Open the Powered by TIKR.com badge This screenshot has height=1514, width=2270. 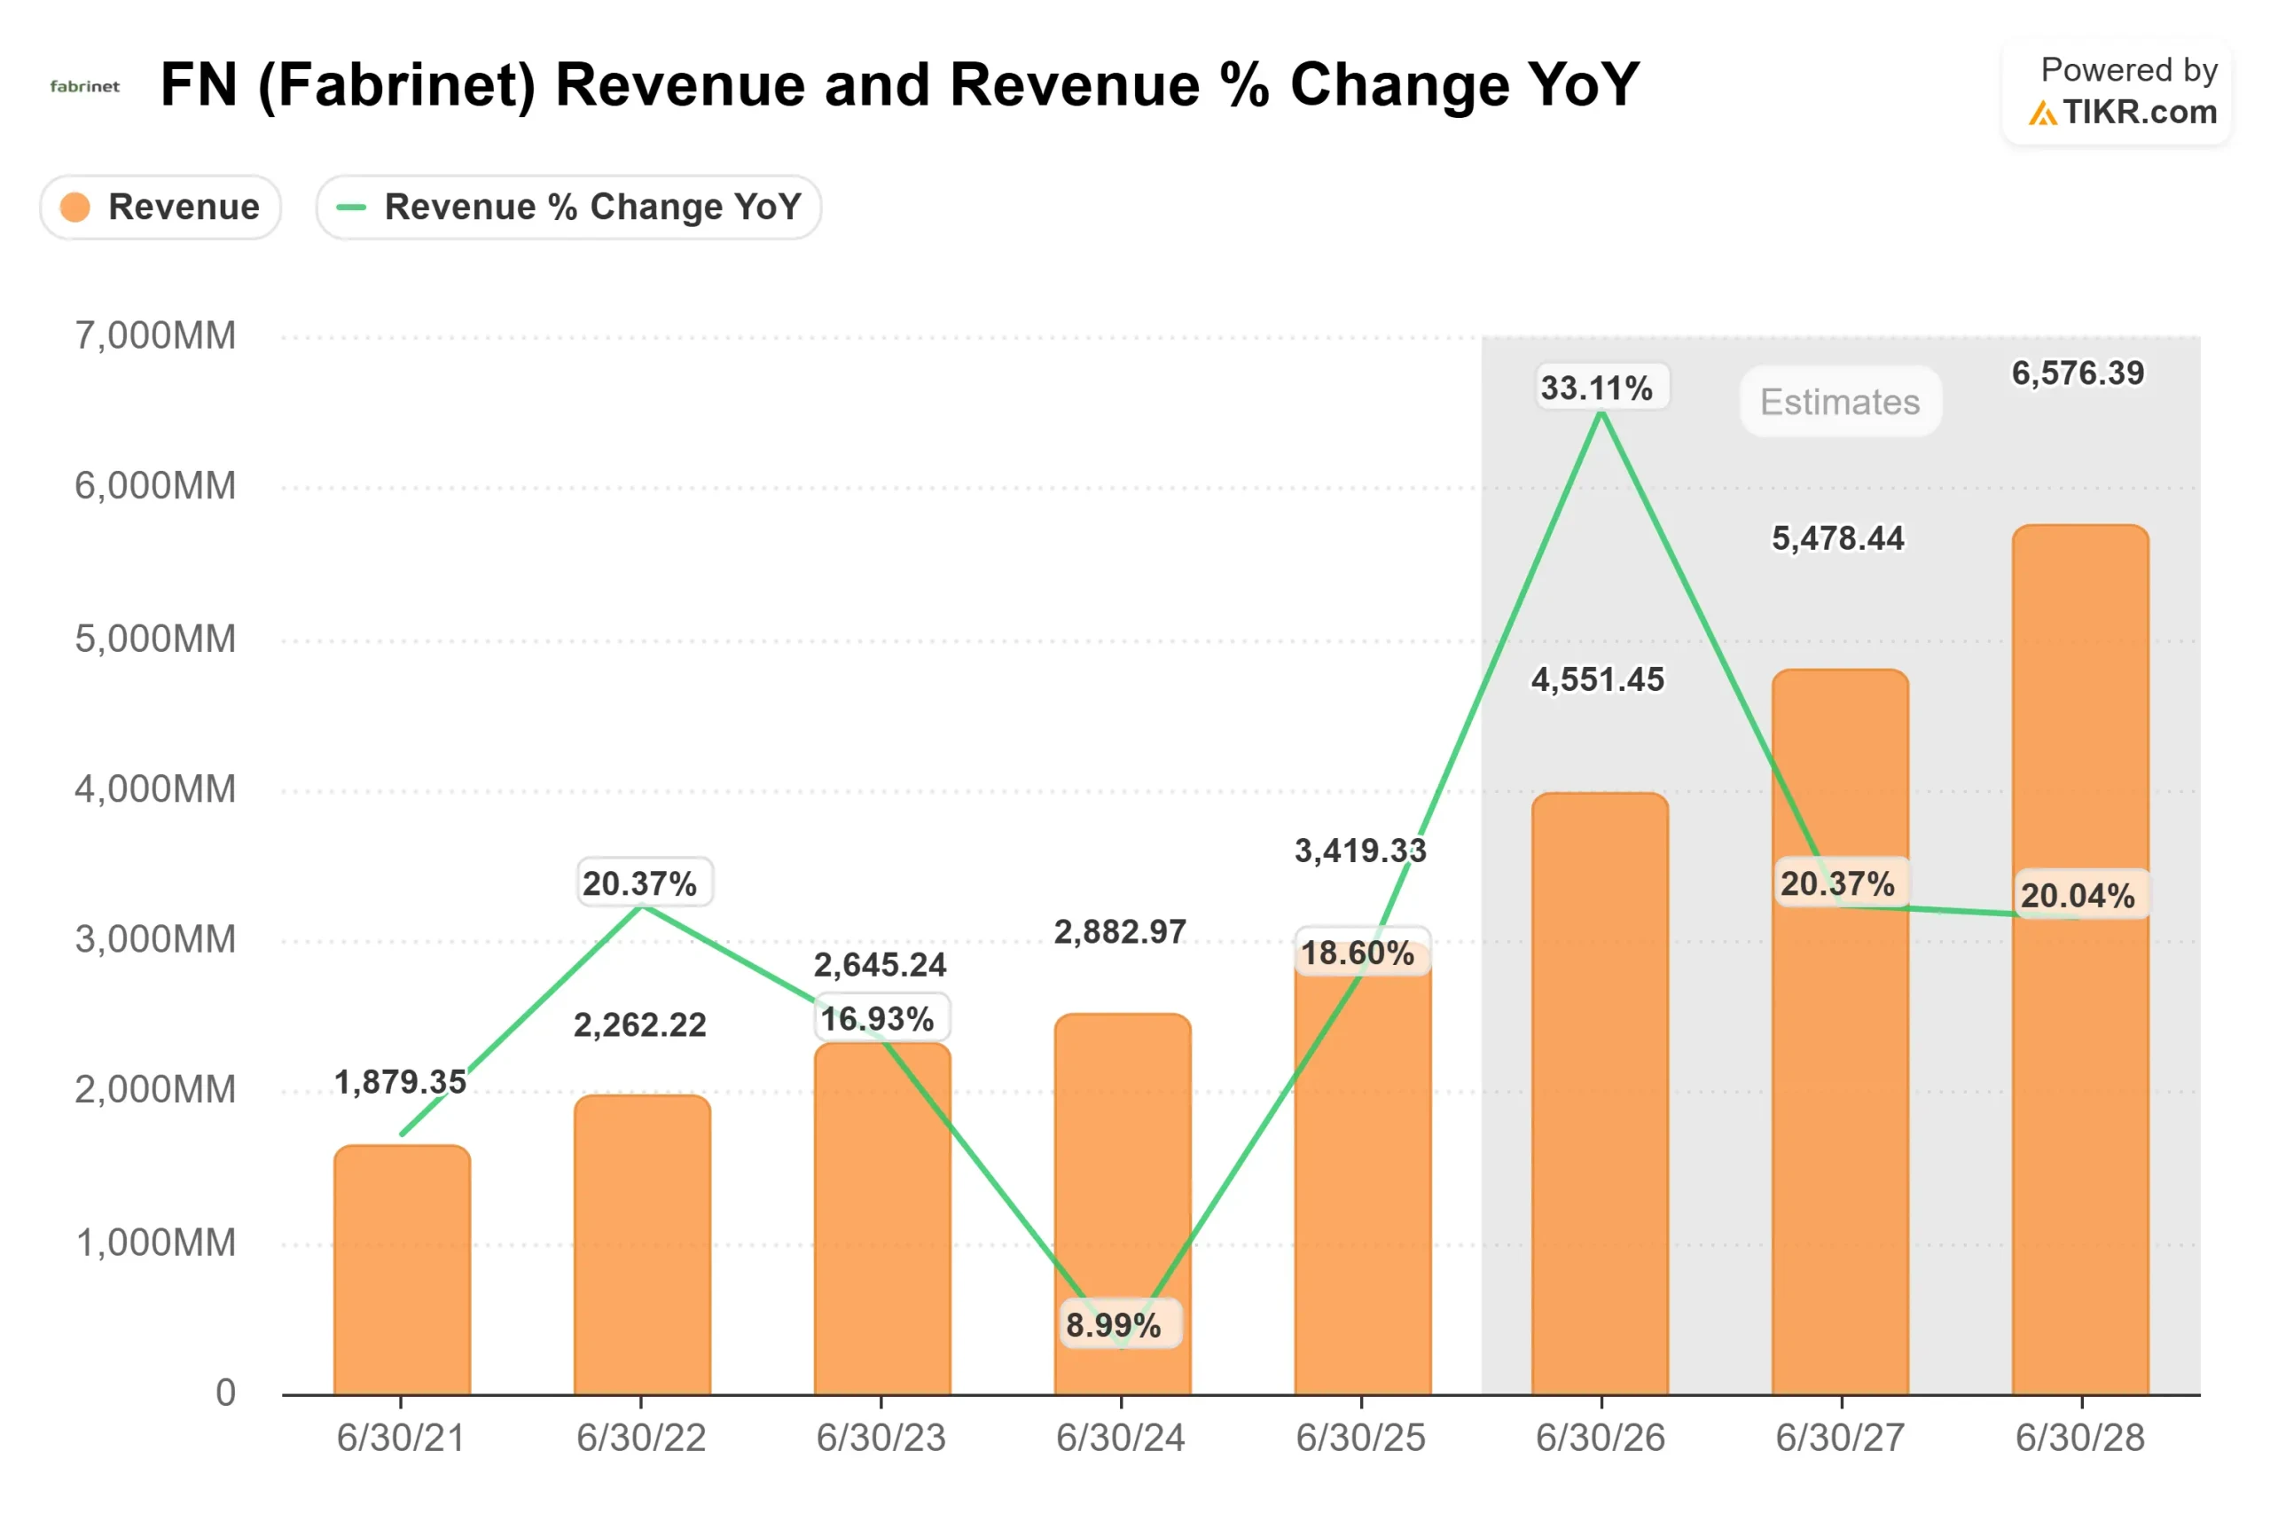pos(2118,93)
